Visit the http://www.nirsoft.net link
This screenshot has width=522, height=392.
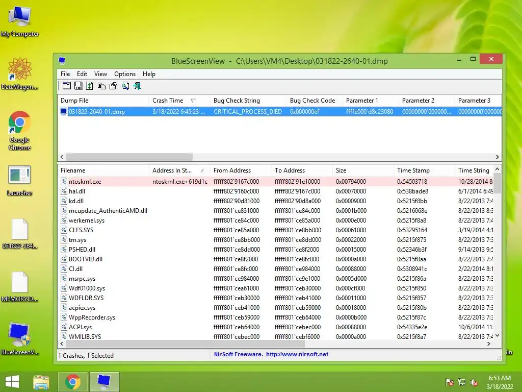(297, 354)
